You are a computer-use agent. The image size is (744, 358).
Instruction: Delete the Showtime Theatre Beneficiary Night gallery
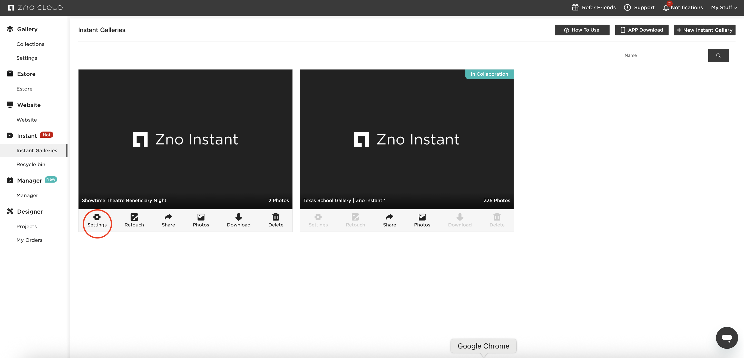(276, 220)
